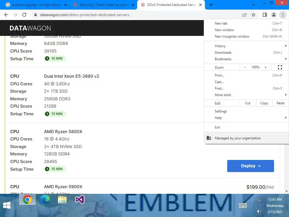This screenshot has width=289, height=217.
Task: Choose New window from the menu
Action: point(246,30)
